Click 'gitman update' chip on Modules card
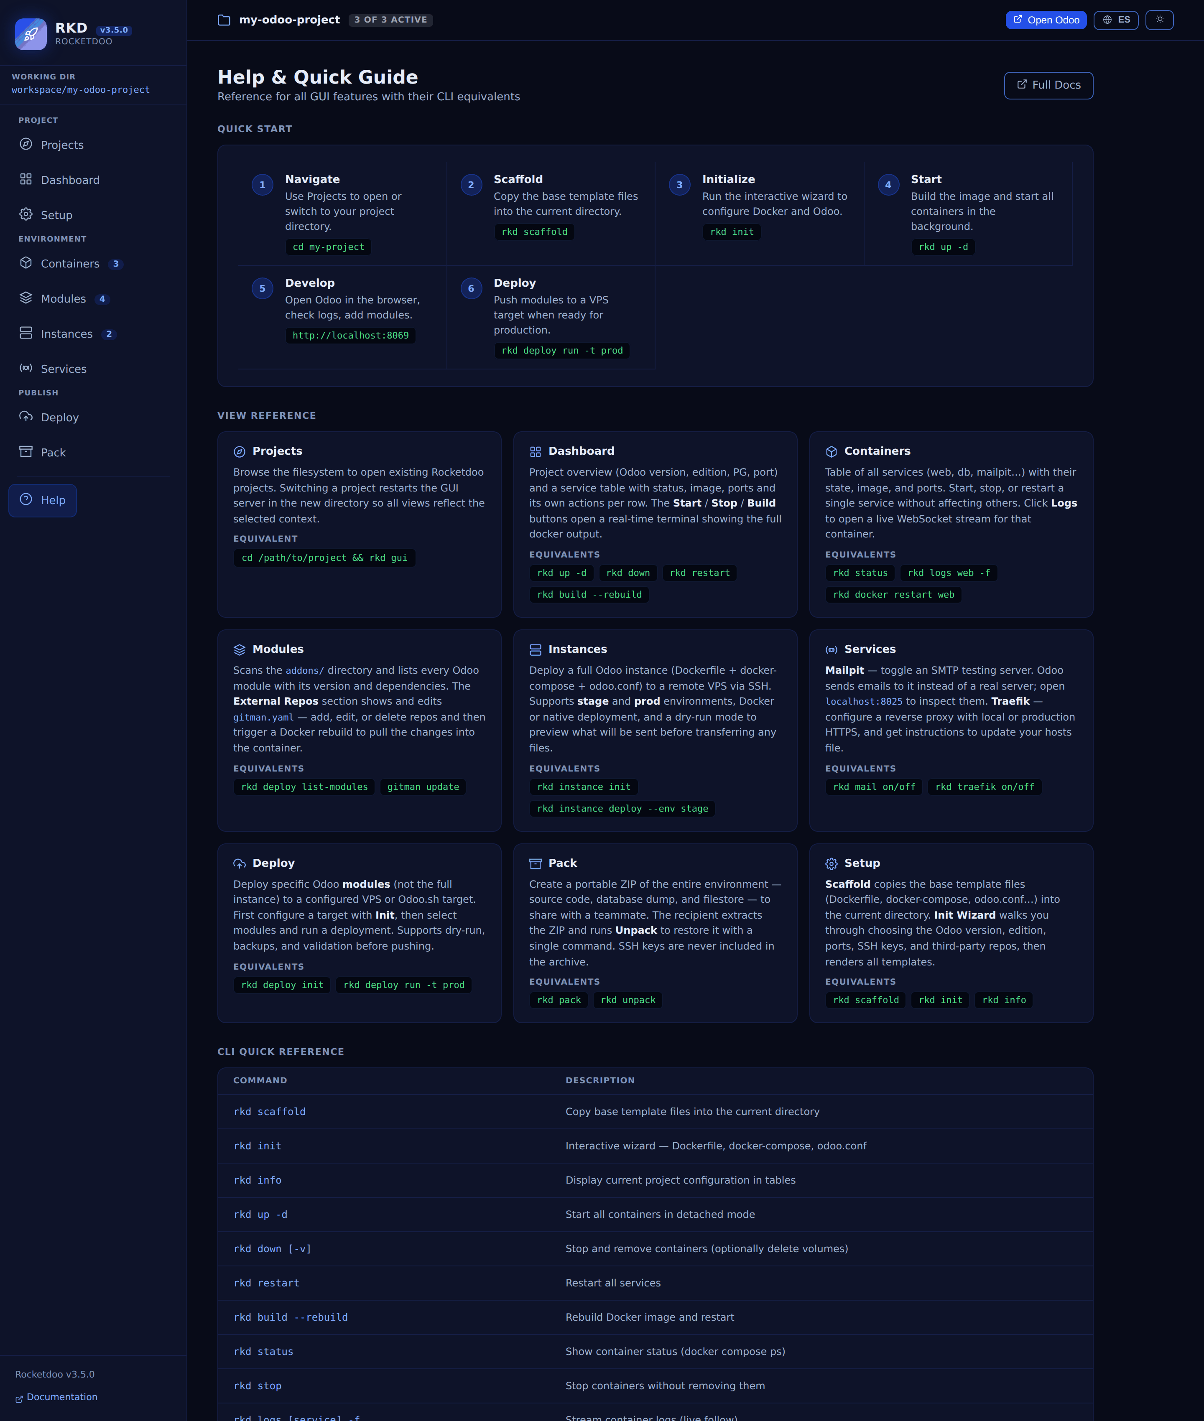 click(423, 787)
